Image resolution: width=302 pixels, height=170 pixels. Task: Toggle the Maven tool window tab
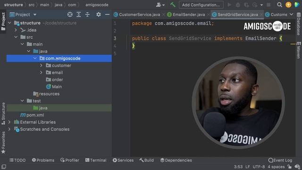click(x=299, y=50)
